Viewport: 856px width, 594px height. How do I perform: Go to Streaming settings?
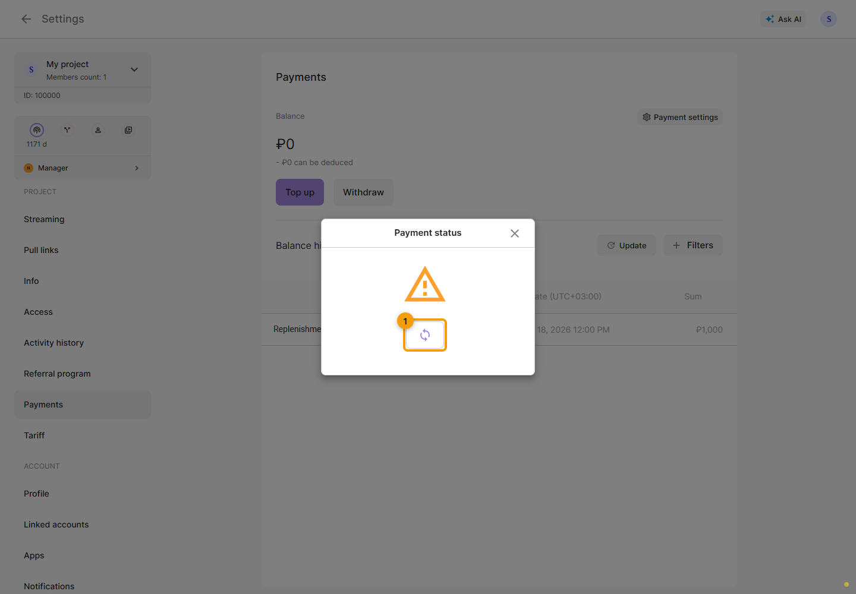(83, 219)
